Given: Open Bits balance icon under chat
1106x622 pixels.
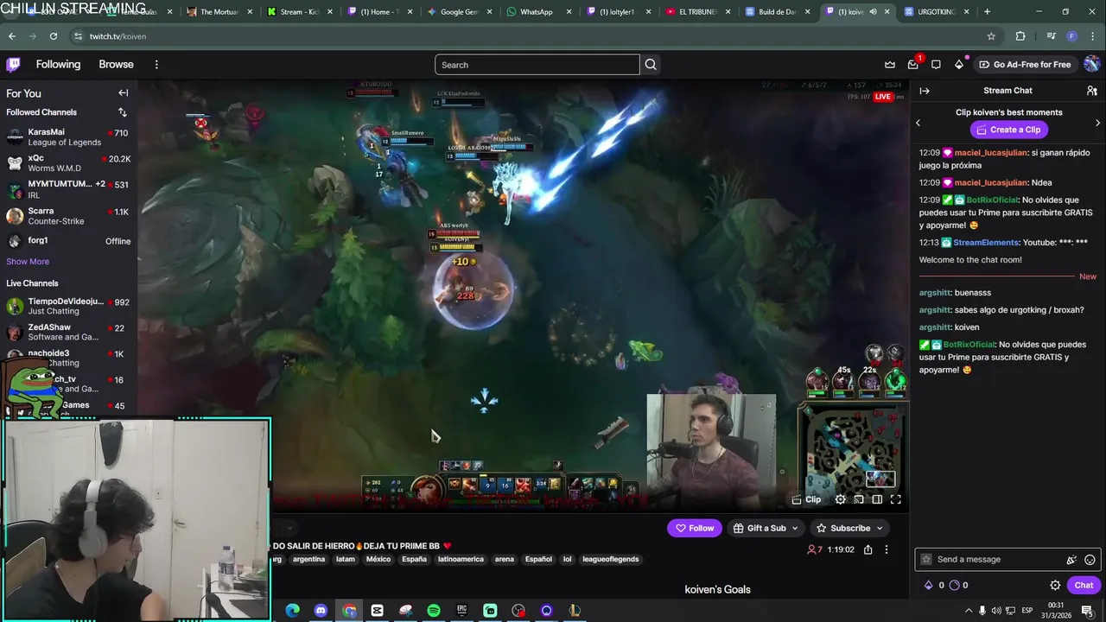Looking at the screenshot, I should (x=929, y=585).
